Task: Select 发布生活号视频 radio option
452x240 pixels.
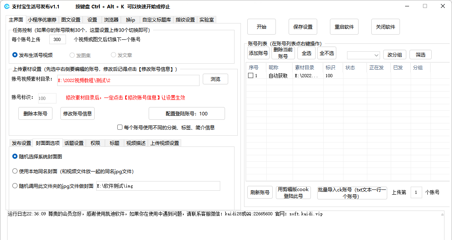Action: (x=32, y=55)
